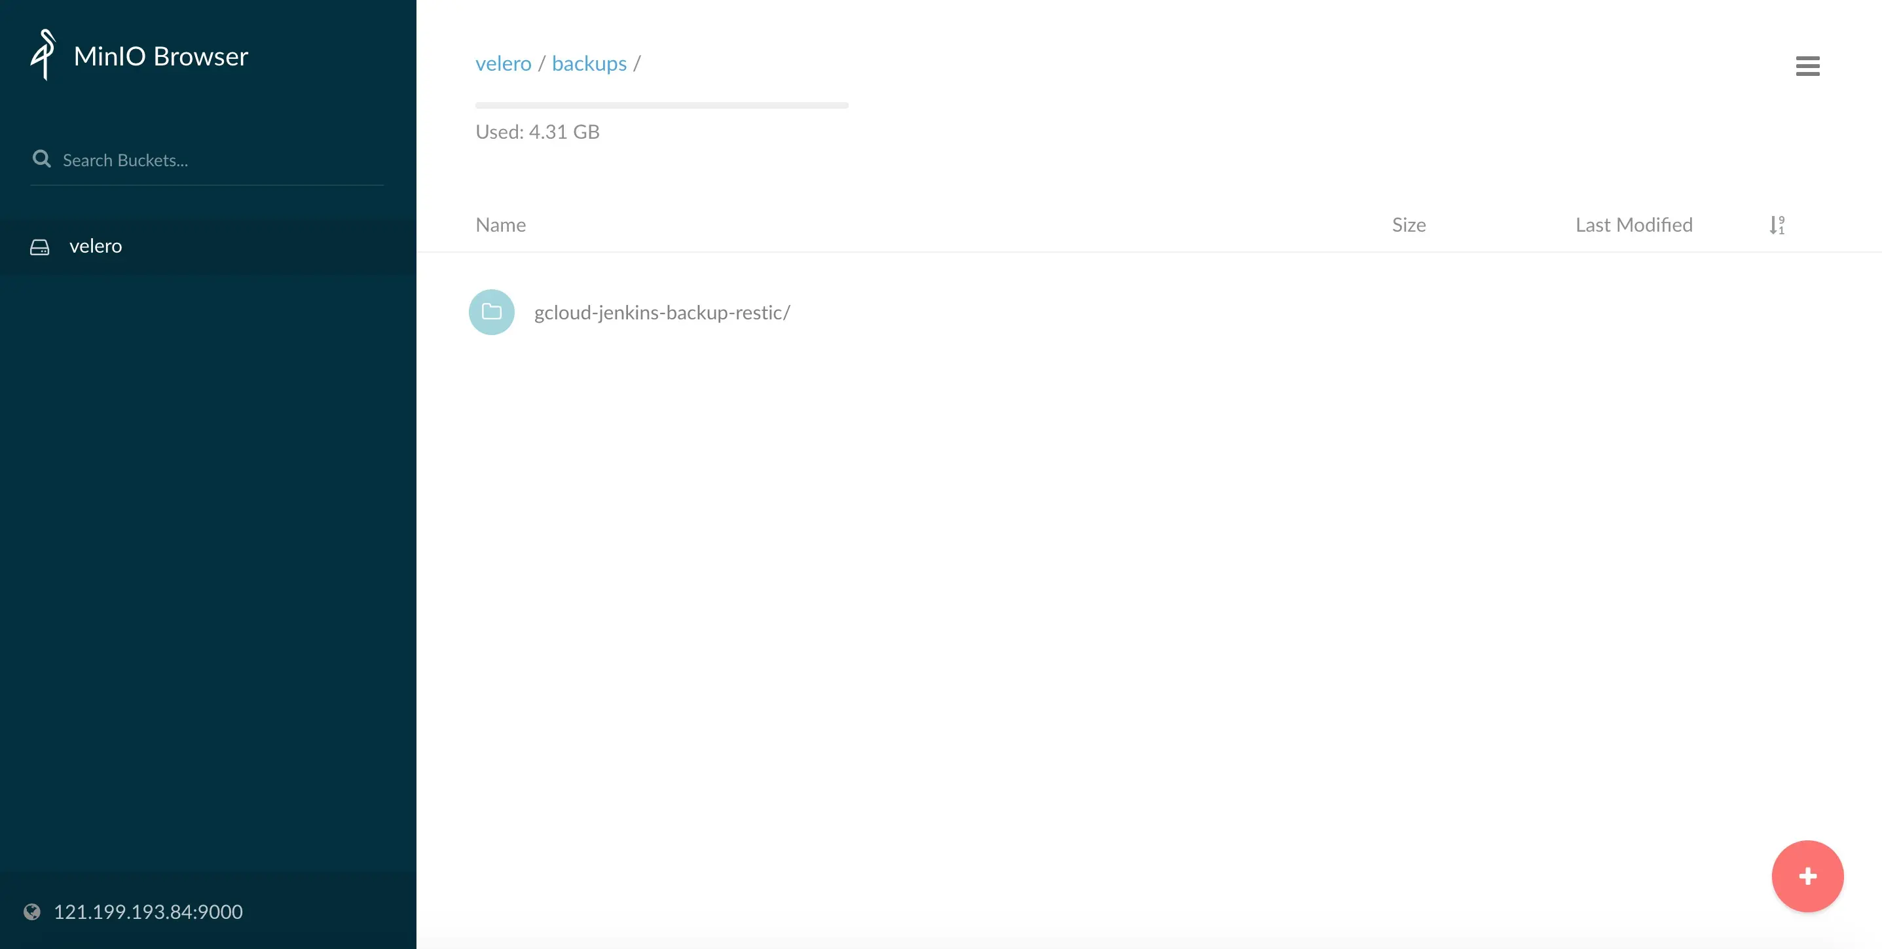This screenshot has height=949, width=1882.
Task: Toggle the Last Modified sort order icon
Action: (x=1777, y=225)
